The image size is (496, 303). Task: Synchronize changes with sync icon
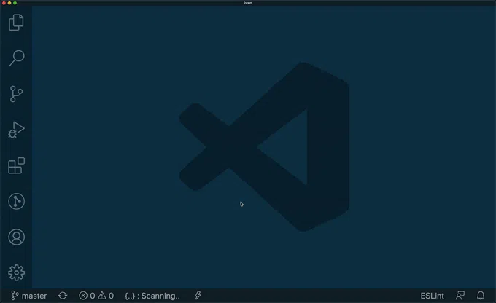(x=63, y=296)
